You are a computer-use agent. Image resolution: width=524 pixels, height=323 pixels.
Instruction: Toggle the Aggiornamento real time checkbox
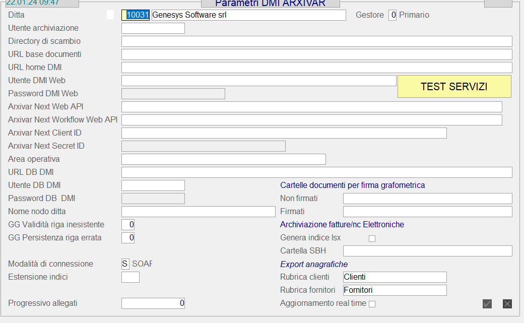click(372, 304)
